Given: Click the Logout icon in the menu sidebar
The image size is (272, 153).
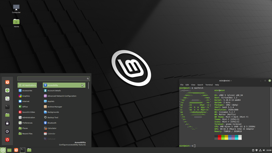Looking at the screenshot, I should 7,131.
